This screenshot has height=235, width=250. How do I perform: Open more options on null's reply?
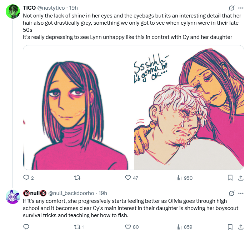(x=241, y=193)
